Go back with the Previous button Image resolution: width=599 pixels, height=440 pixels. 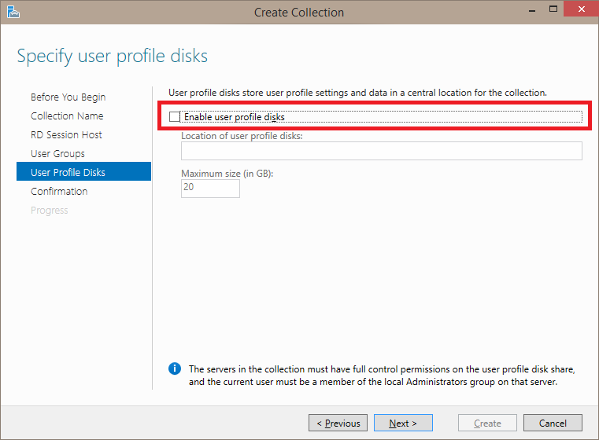point(338,423)
